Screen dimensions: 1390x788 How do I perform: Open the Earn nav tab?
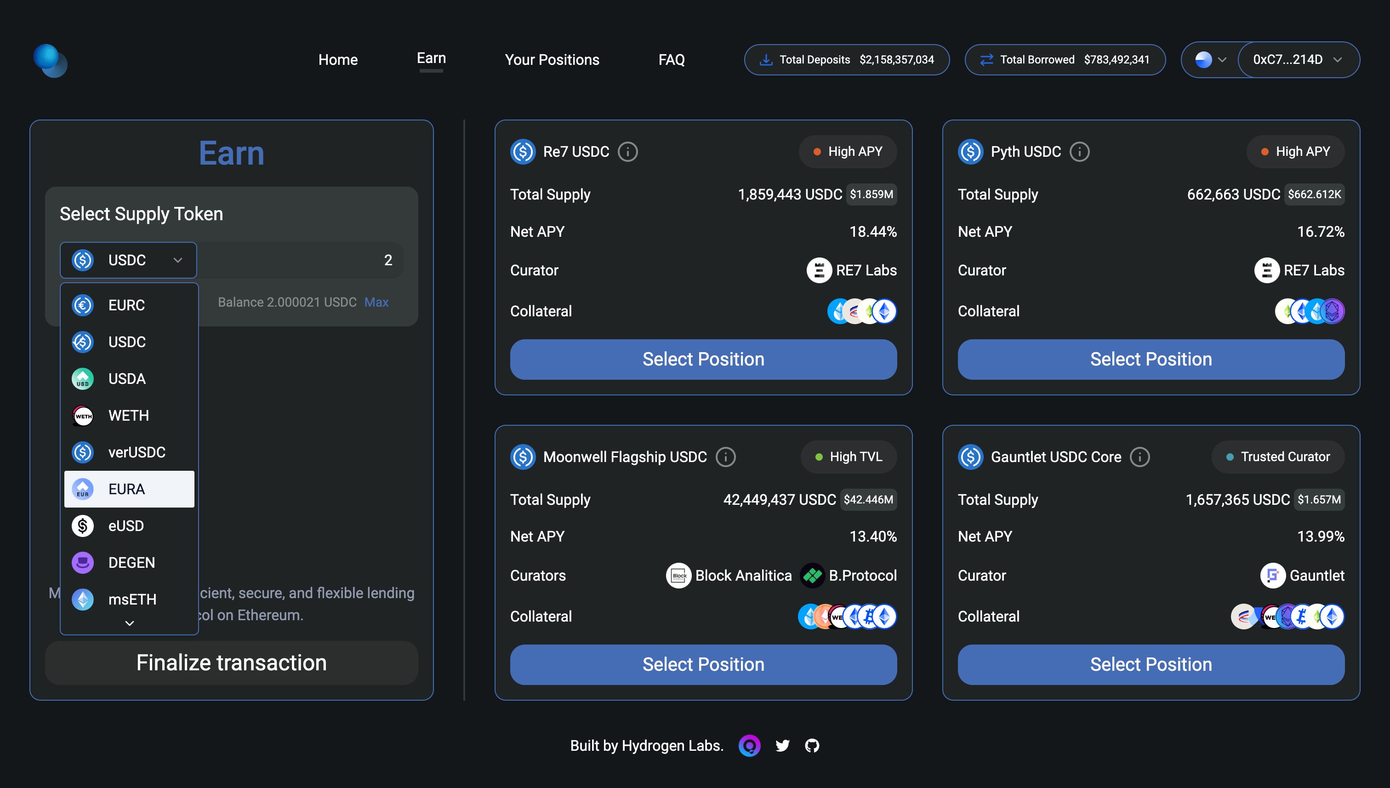coord(431,58)
